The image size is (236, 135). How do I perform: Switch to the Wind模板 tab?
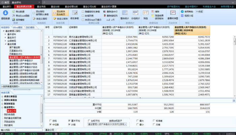(x=18, y=27)
